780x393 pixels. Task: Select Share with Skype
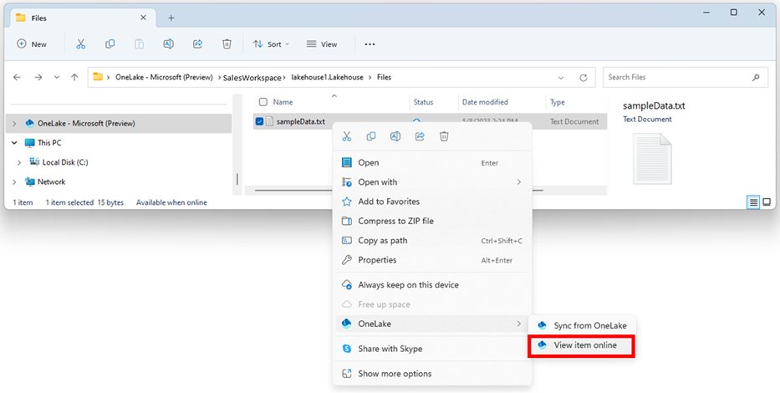431,349
